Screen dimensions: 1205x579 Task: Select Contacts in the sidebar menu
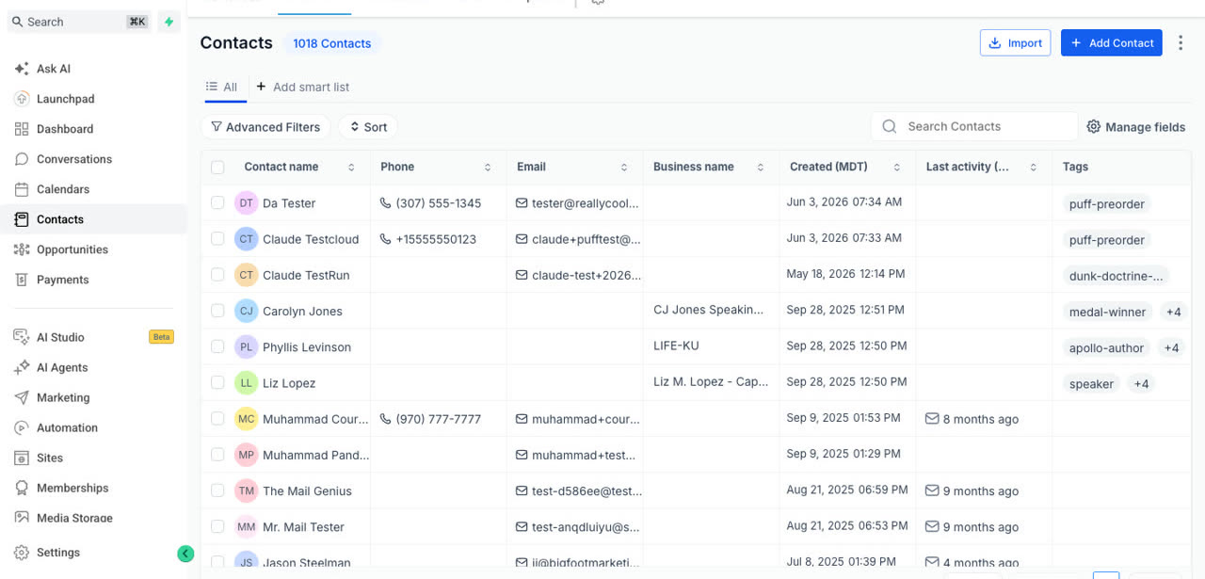pos(60,219)
